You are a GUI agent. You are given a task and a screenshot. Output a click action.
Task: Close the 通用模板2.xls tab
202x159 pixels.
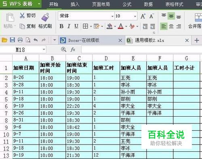(187, 40)
